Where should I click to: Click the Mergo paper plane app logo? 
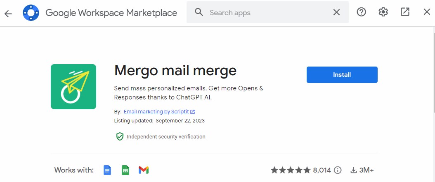click(73, 87)
